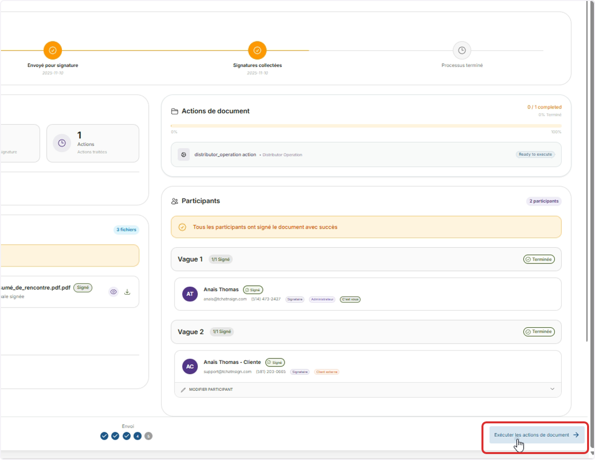Click the 2 participants badge
This screenshot has width=595, height=460.
[x=544, y=201]
